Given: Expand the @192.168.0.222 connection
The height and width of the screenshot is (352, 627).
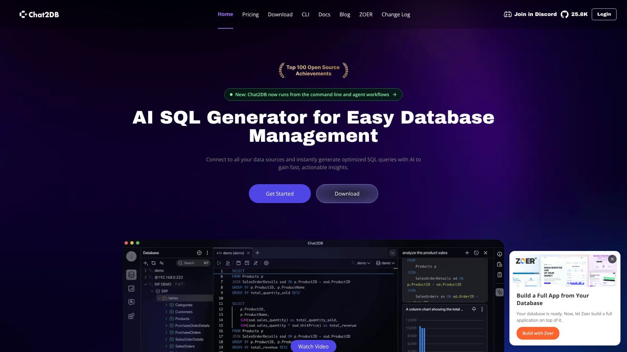Looking at the screenshot, I should click(146, 277).
